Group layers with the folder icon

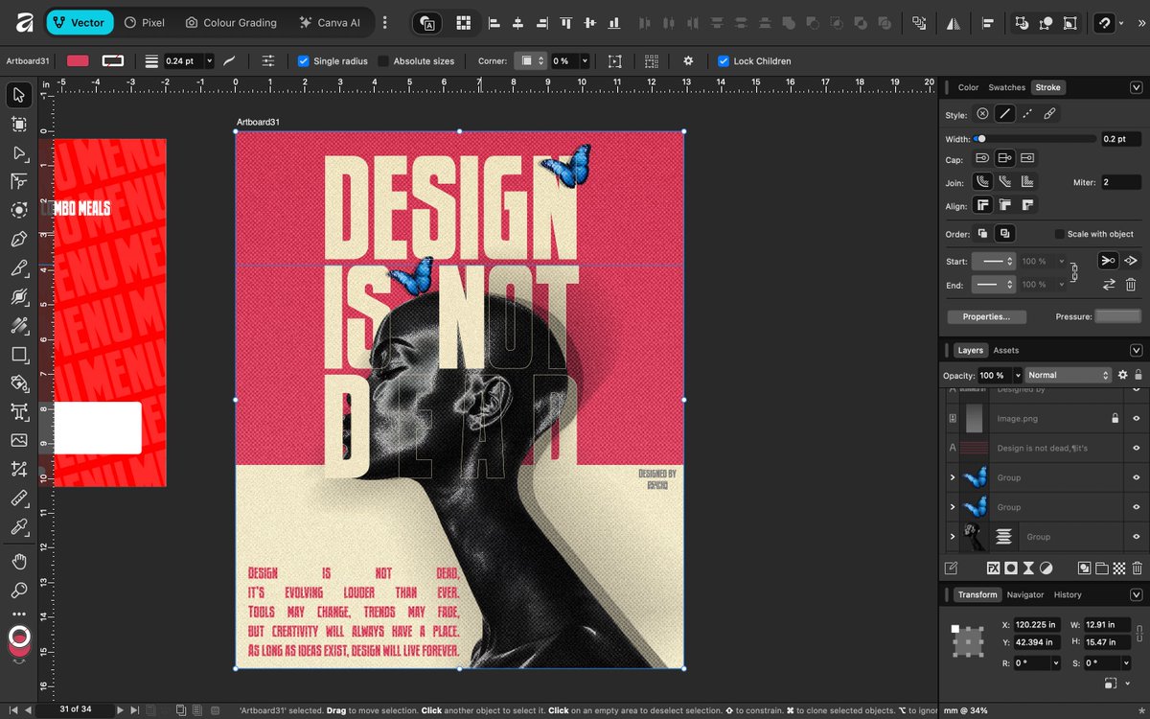click(x=1102, y=568)
